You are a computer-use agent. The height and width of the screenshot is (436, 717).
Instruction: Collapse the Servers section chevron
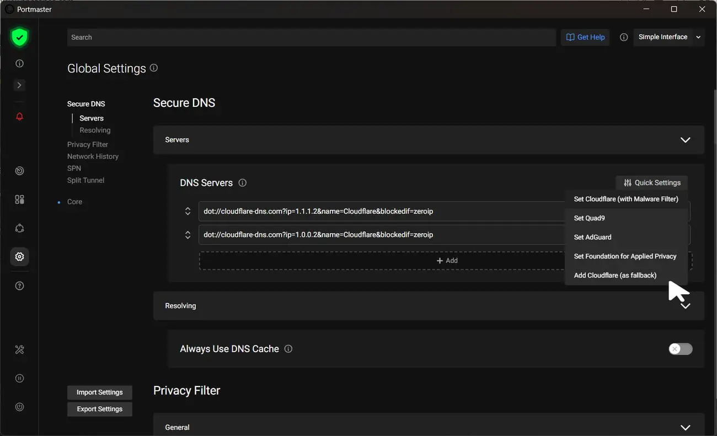pos(686,140)
